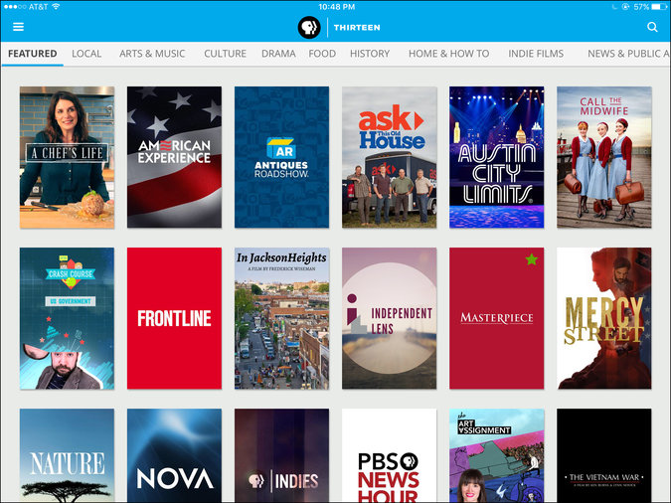Open the Frontline show poster
Screen dimensions: 671x503
[x=174, y=318]
